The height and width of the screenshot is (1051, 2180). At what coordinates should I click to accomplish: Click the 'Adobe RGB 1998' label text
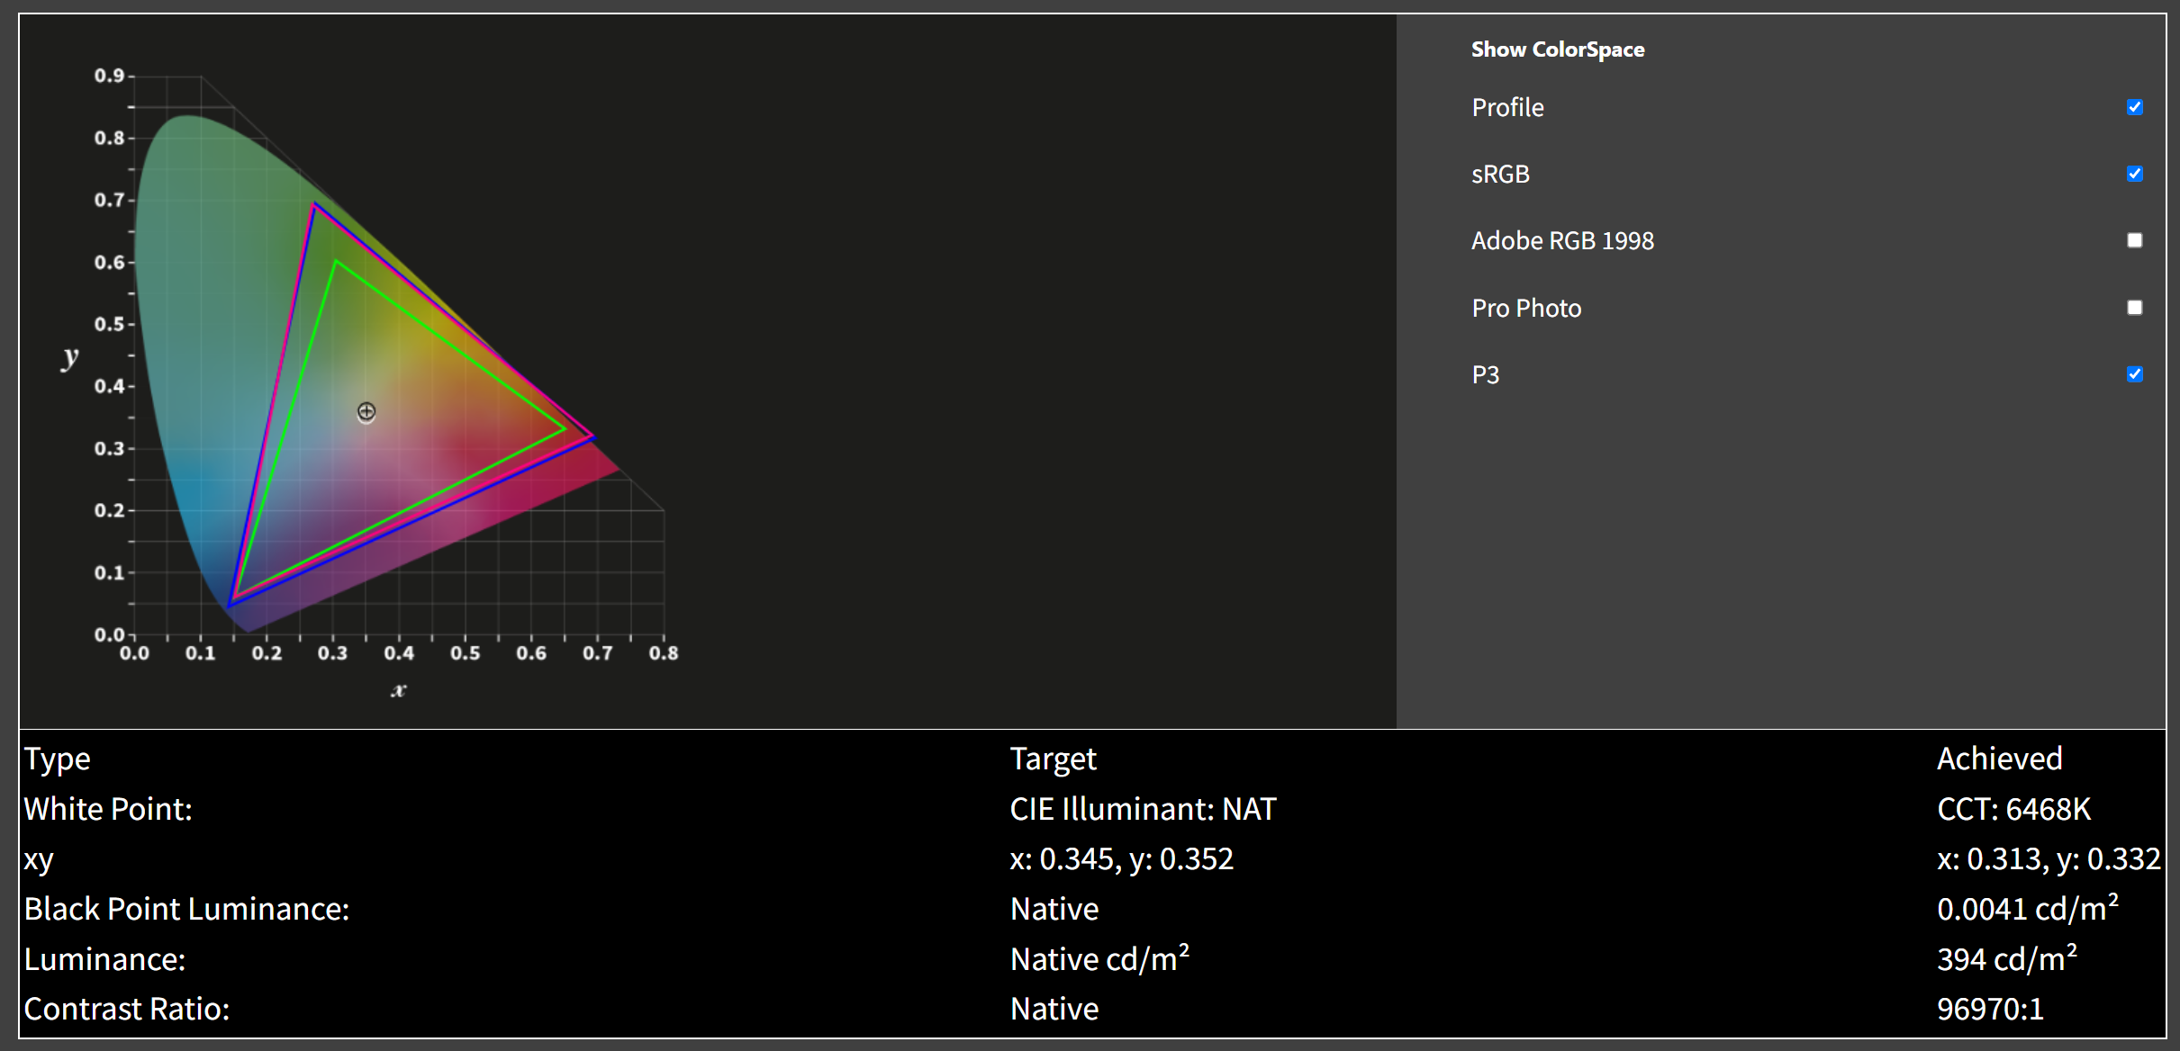pyautogui.click(x=1562, y=241)
